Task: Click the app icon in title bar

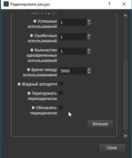Action: (x=6, y=4)
